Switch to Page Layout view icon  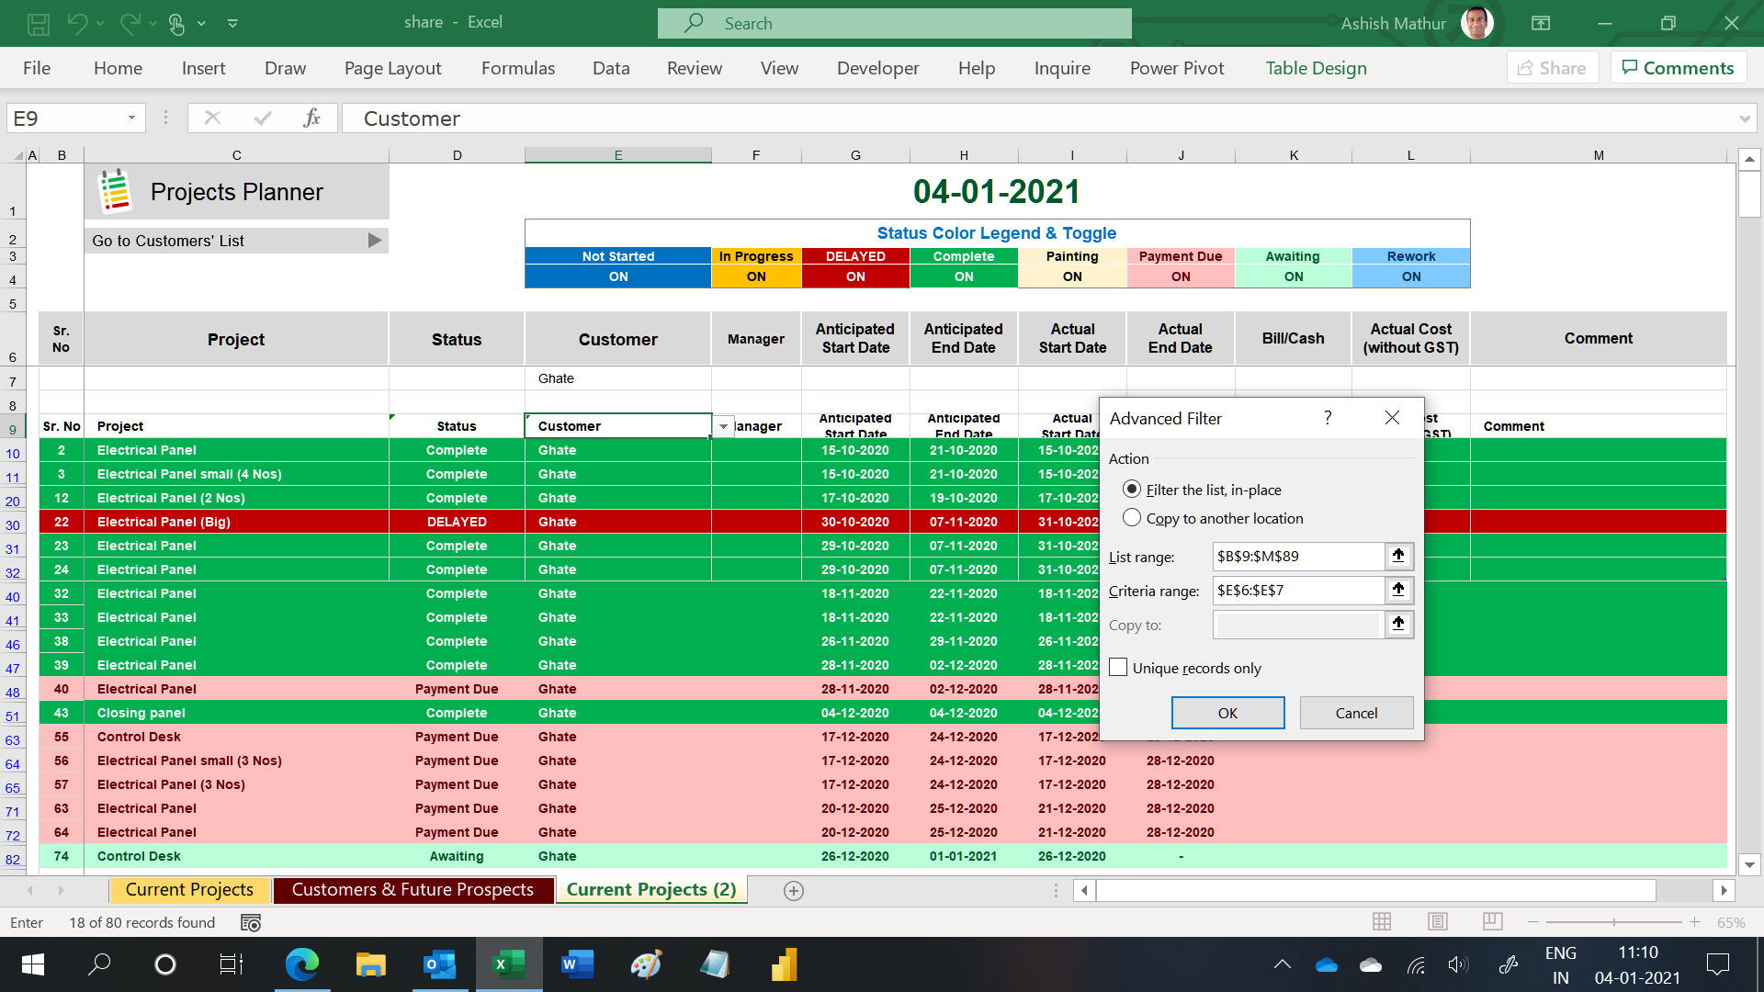[1438, 921]
